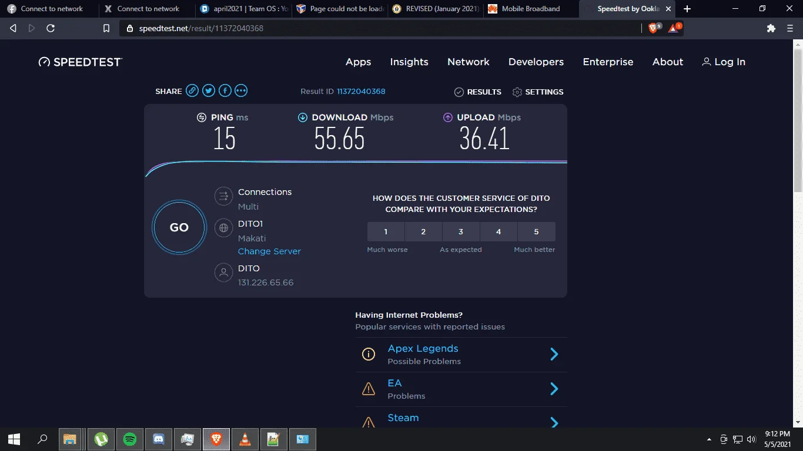
Task: Rate customer service 5 Much better
Action: point(536,232)
